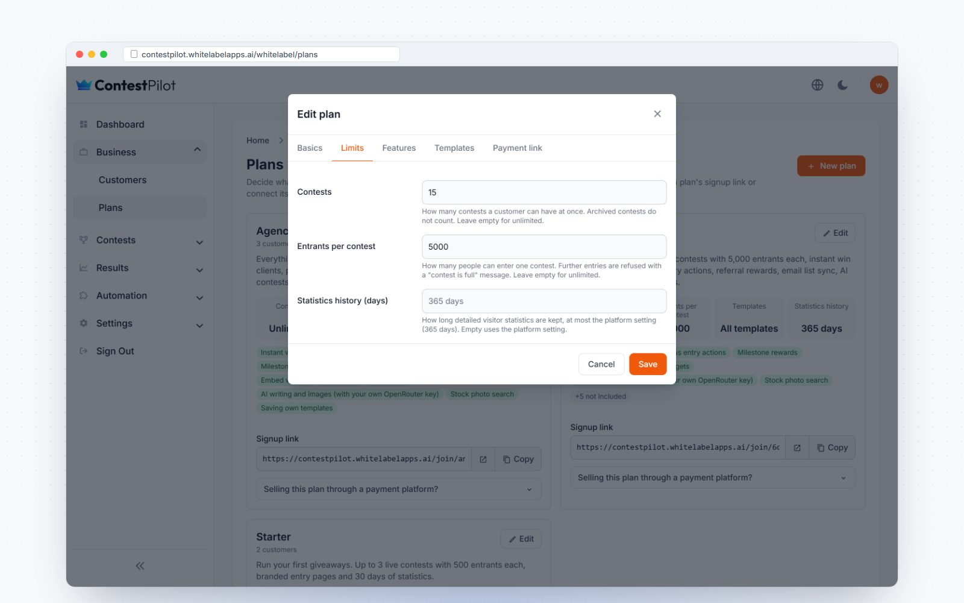The height and width of the screenshot is (603, 964).
Task: Switch to the Features tab
Action: pos(399,148)
